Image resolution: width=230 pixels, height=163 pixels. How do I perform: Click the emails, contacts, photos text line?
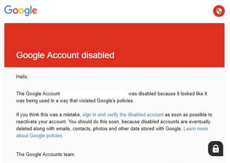pyautogui.click(x=99, y=129)
